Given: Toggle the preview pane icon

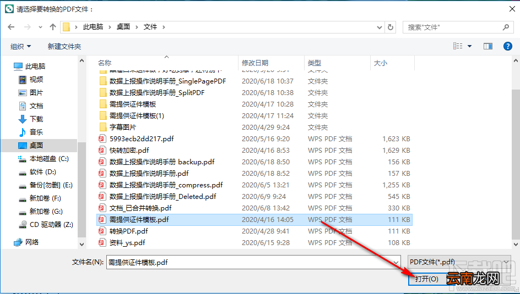Looking at the screenshot, I should click(488, 46).
